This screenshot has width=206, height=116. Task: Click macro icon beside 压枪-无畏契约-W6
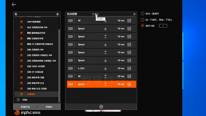point(22,50)
